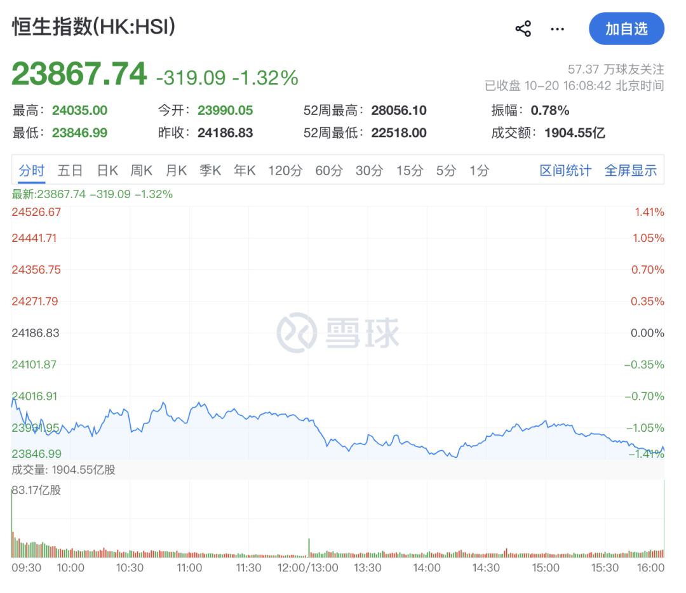Show the 120分 interval chart
This screenshot has width=686, height=593.
coord(285,170)
